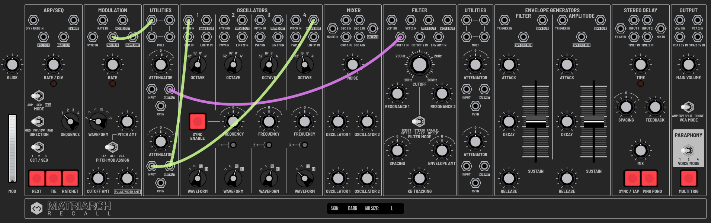Click the CUTOFF 2 IN jack
This screenshot has height=223, width=711.
coord(420,37)
